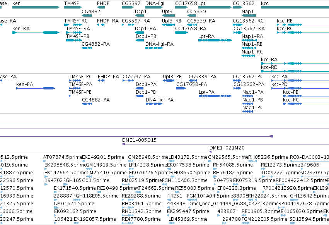
Task: Click the Nap1-PC CDS label
Action: tap(253, 108)
